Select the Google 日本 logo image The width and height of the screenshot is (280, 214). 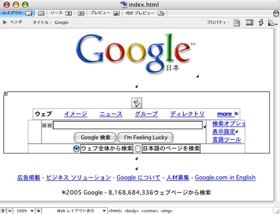click(x=136, y=54)
